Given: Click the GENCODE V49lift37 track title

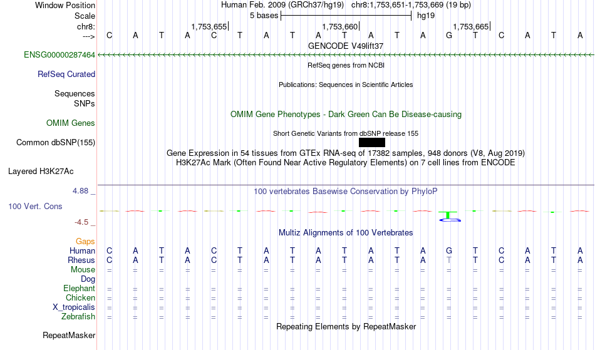Looking at the screenshot, I should click(x=346, y=46).
